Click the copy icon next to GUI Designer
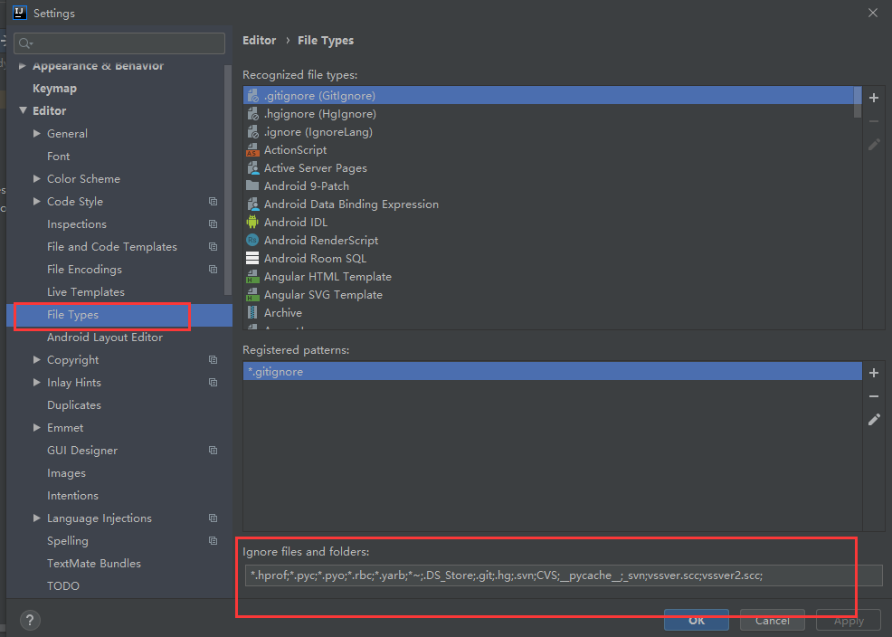The width and height of the screenshot is (892, 637). [213, 451]
